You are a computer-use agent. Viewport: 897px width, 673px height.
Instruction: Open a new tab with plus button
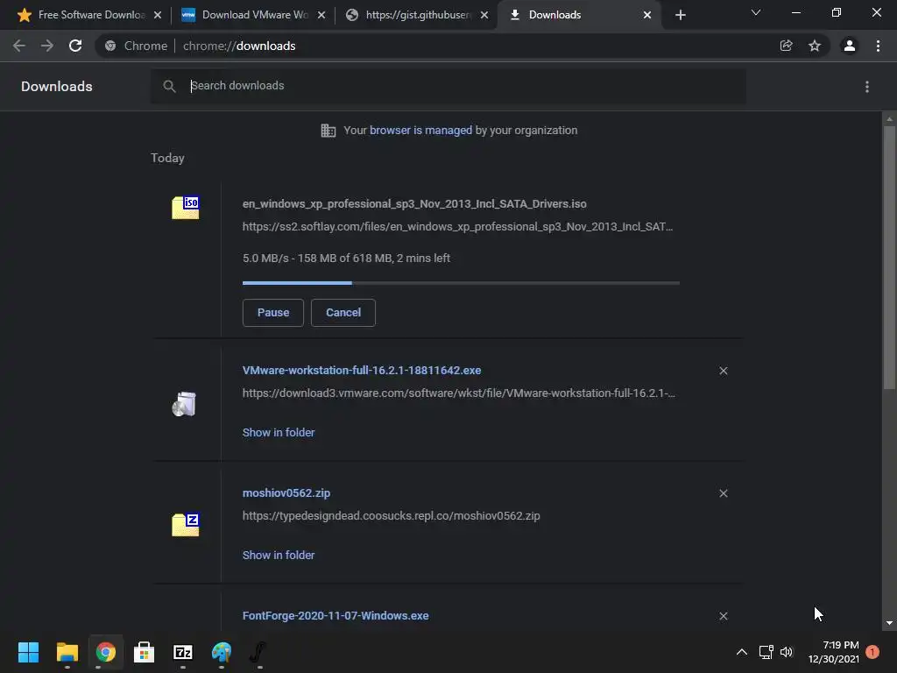680,15
